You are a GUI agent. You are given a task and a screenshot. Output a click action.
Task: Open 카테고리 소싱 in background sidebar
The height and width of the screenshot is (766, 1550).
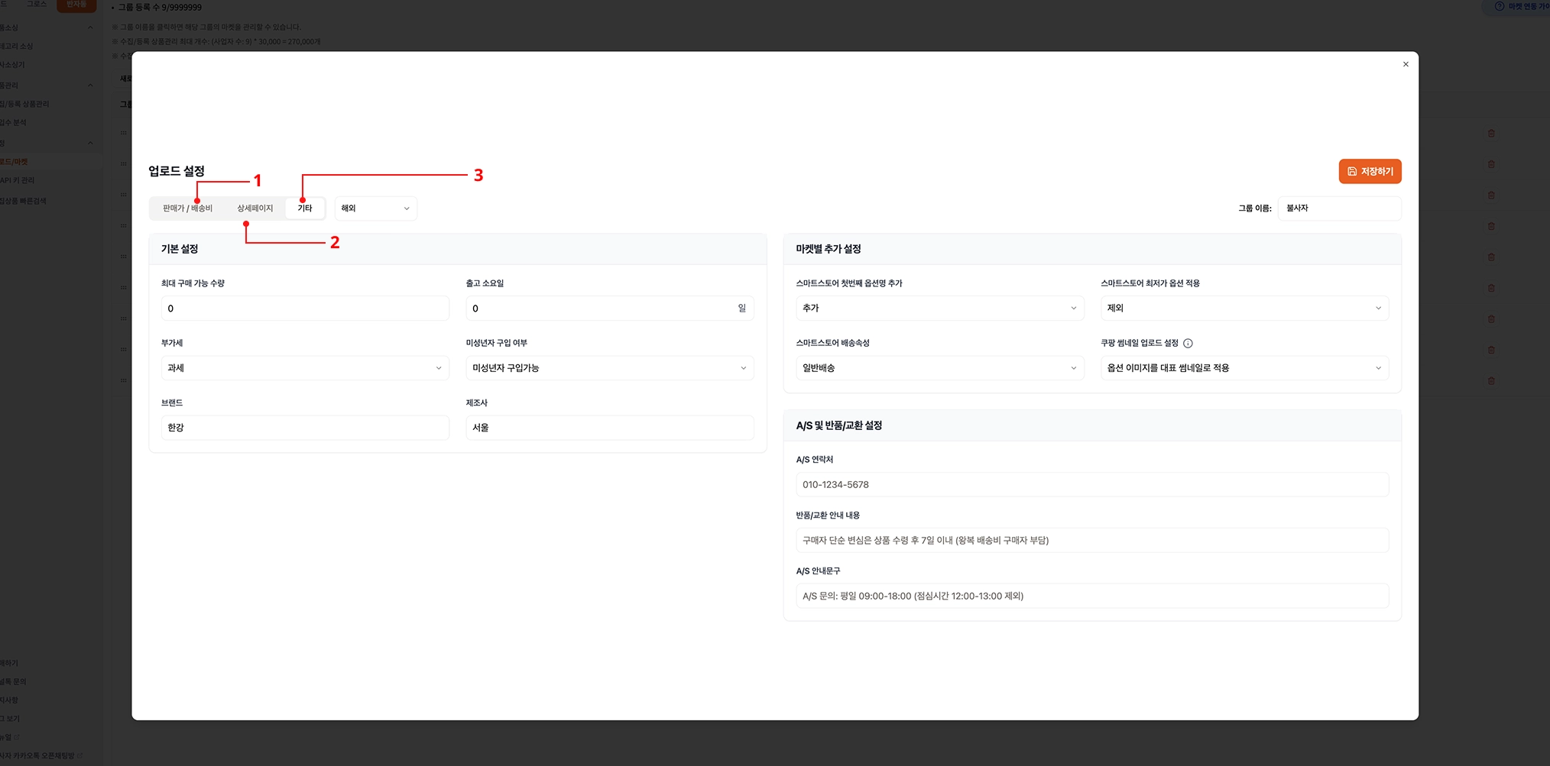16,47
